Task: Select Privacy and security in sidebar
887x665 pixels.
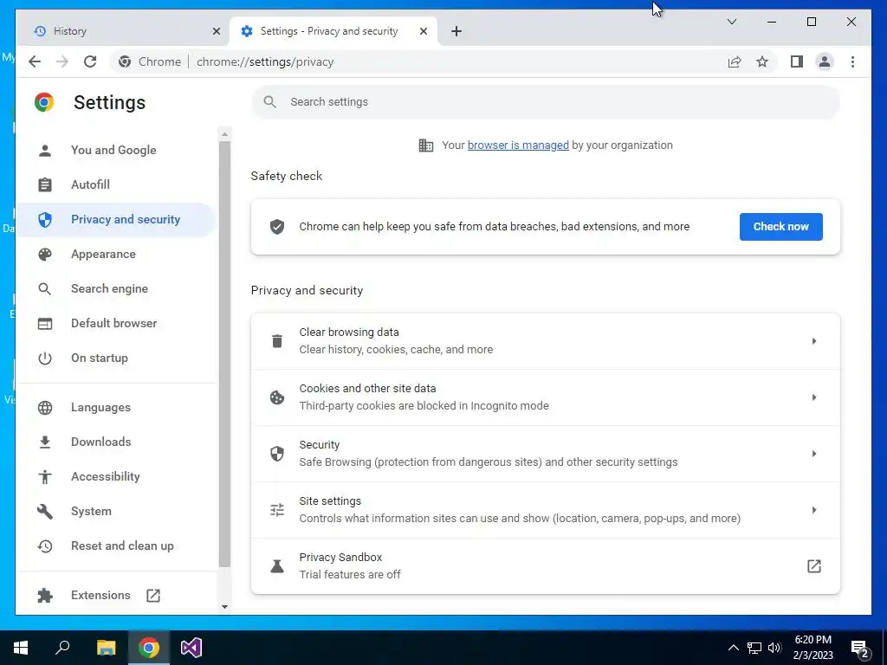Action: [x=115, y=220]
